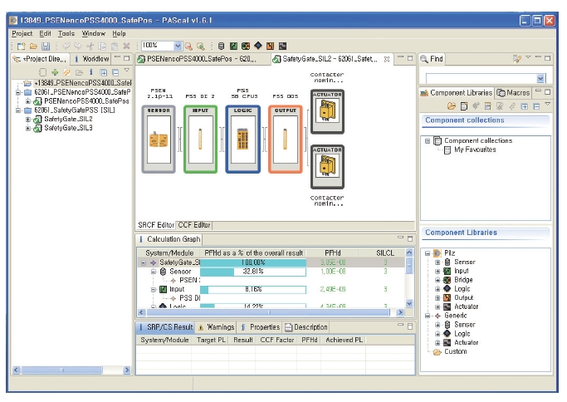Switch to the CCF Editor tab
Screen dimensions: 567x402
tap(194, 225)
